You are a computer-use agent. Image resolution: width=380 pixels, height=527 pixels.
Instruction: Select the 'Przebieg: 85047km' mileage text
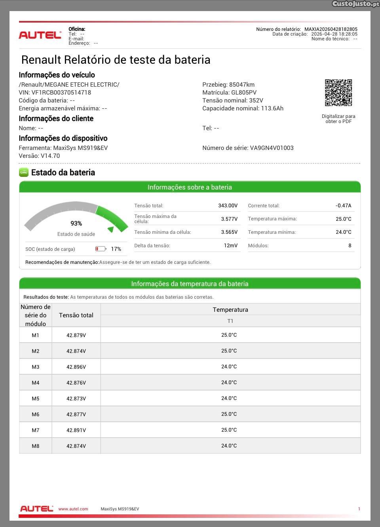click(x=228, y=85)
